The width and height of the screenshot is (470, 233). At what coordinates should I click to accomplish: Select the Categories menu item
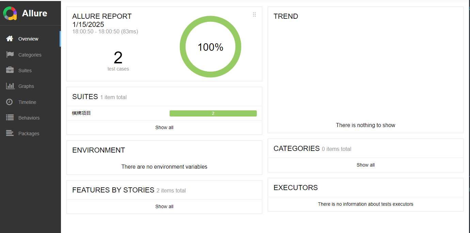click(x=30, y=55)
